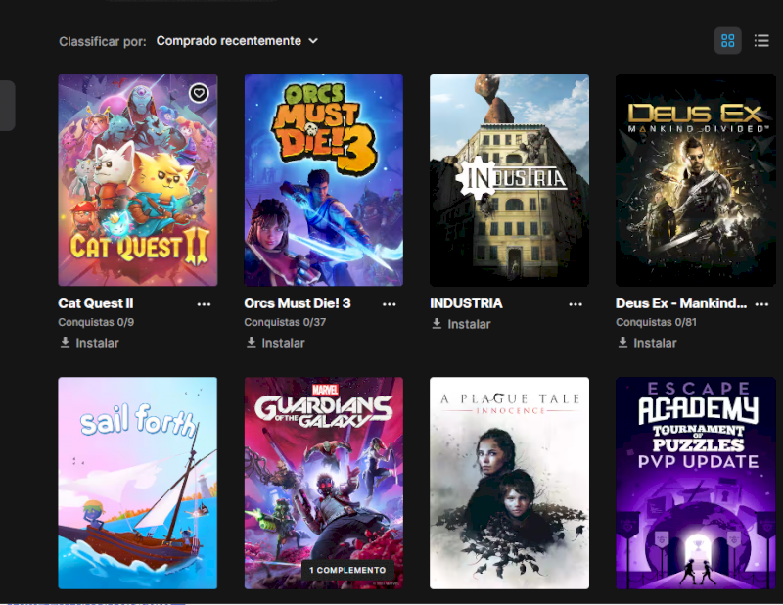Open A Plague Tale Innocence cover art

point(509,483)
